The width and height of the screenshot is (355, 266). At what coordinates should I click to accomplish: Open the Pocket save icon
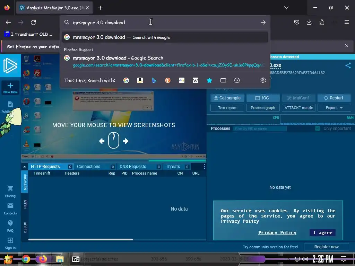(x=297, y=22)
